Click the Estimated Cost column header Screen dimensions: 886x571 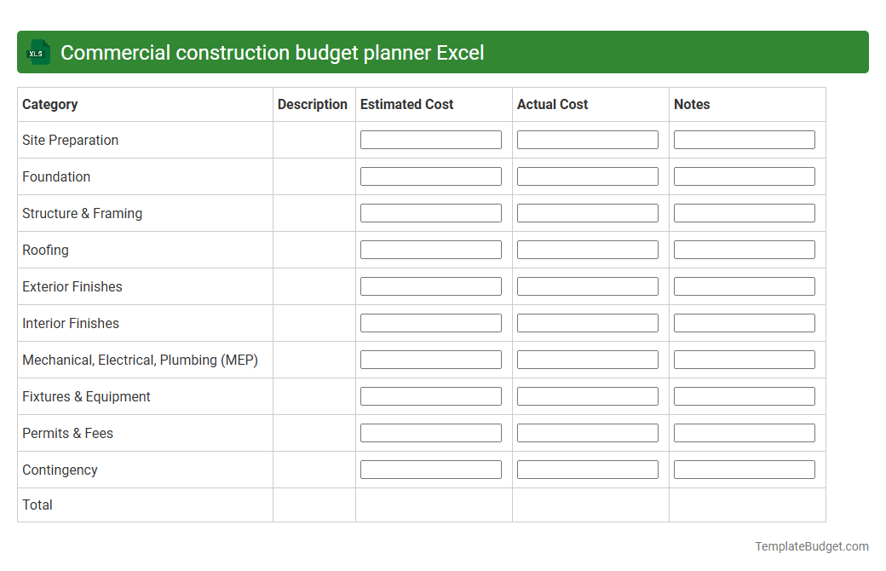(406, 104)
